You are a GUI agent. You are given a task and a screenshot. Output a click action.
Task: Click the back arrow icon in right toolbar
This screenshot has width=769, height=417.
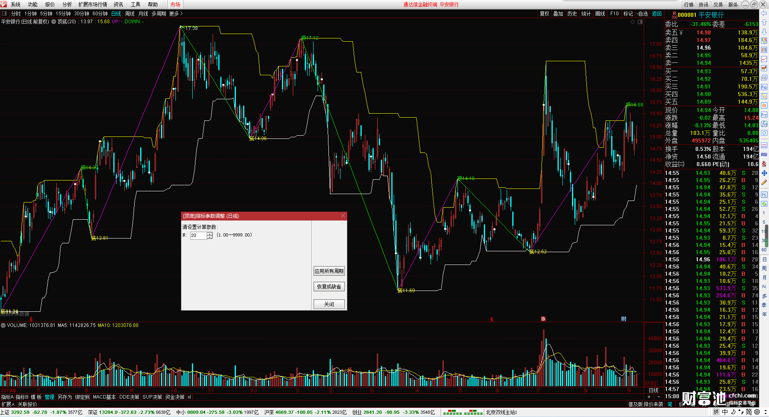[x=764, y=13]
